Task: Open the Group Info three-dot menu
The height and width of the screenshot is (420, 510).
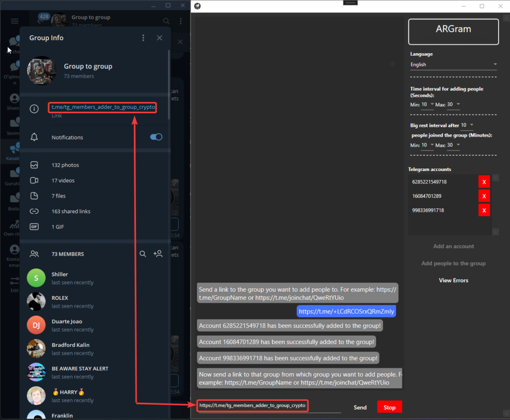Action: click(143, 38)
